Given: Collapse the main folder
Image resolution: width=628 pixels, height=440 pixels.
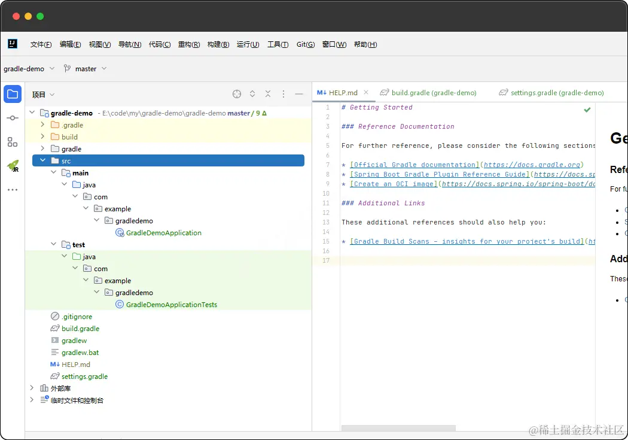Looking at the screenshot, I should pyautogui.click(x=53, y=172).
